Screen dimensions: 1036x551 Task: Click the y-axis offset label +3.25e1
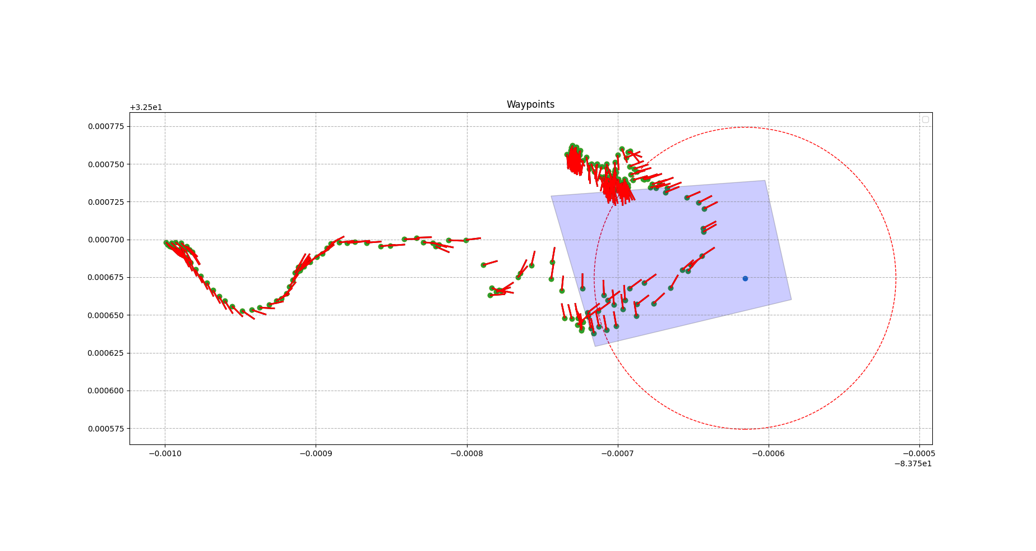(x=146, y=108)
